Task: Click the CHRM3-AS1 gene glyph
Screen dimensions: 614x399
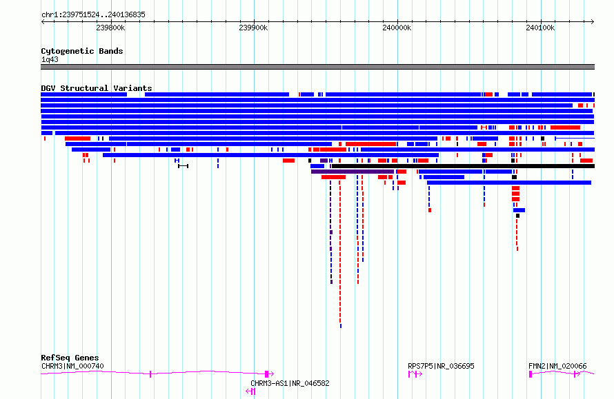Action: tap(250, 391)
